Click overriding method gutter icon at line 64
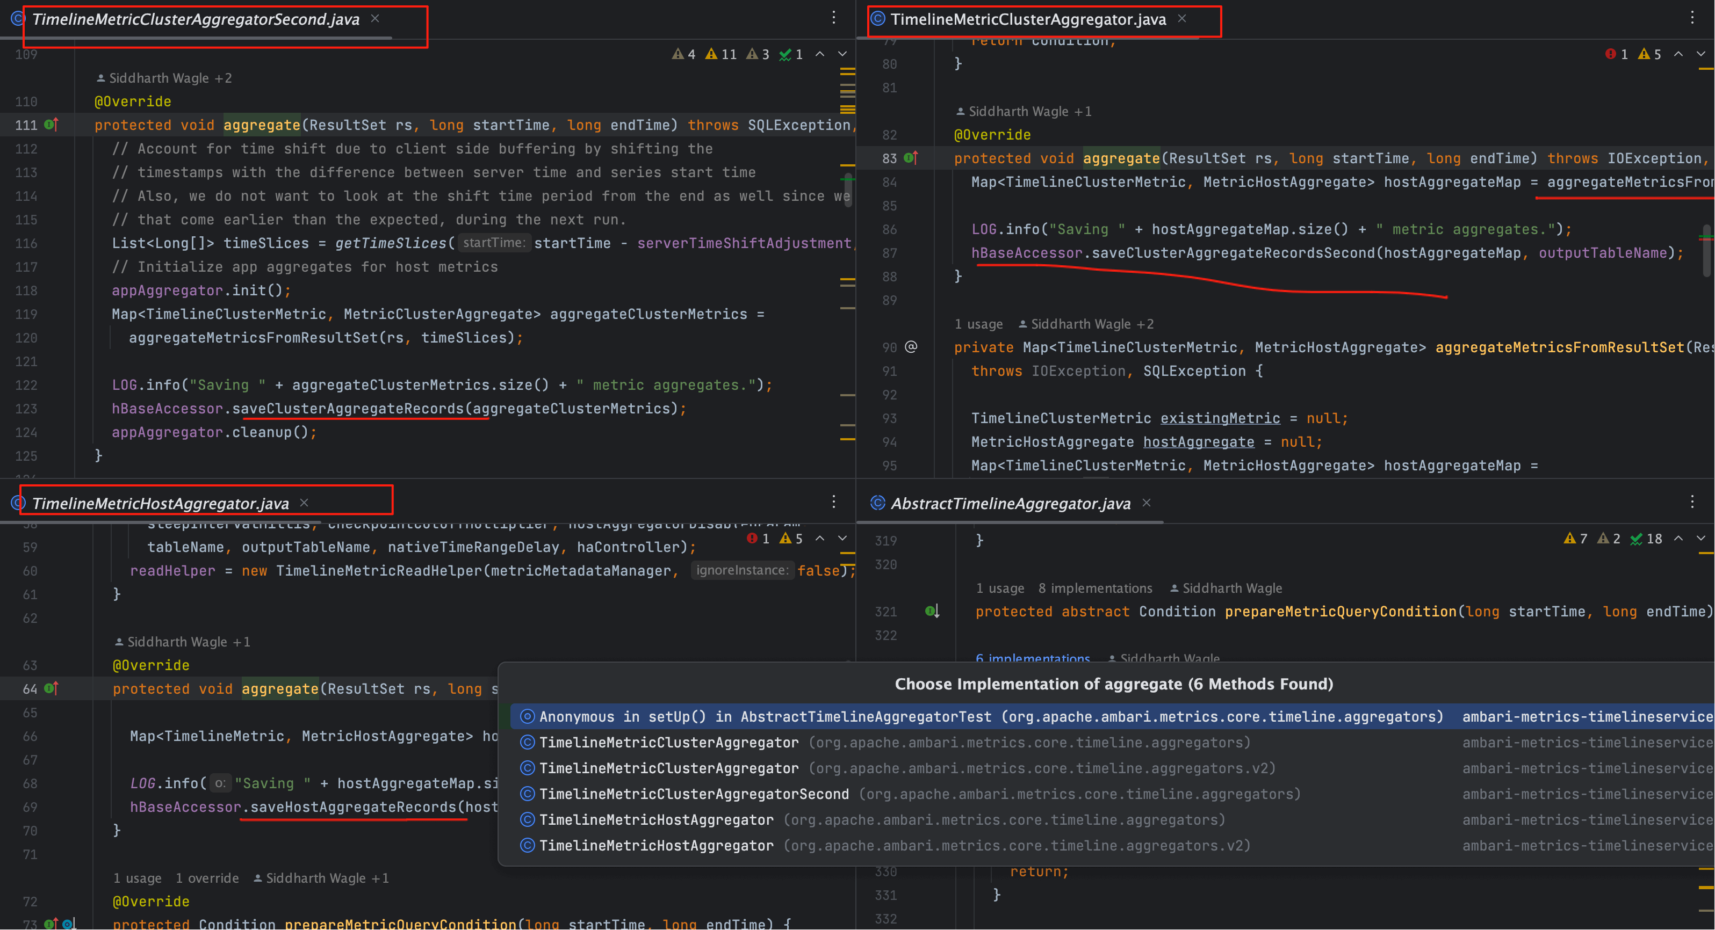This screenshot has height=930, width=1715. pyautogui.click(x=51, y=688)
